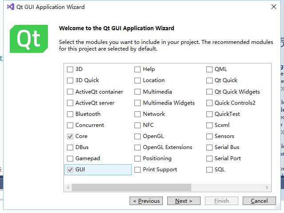Check the SQL module box
The width and height of the screenshot is (284, 213).
coord(209,170)
